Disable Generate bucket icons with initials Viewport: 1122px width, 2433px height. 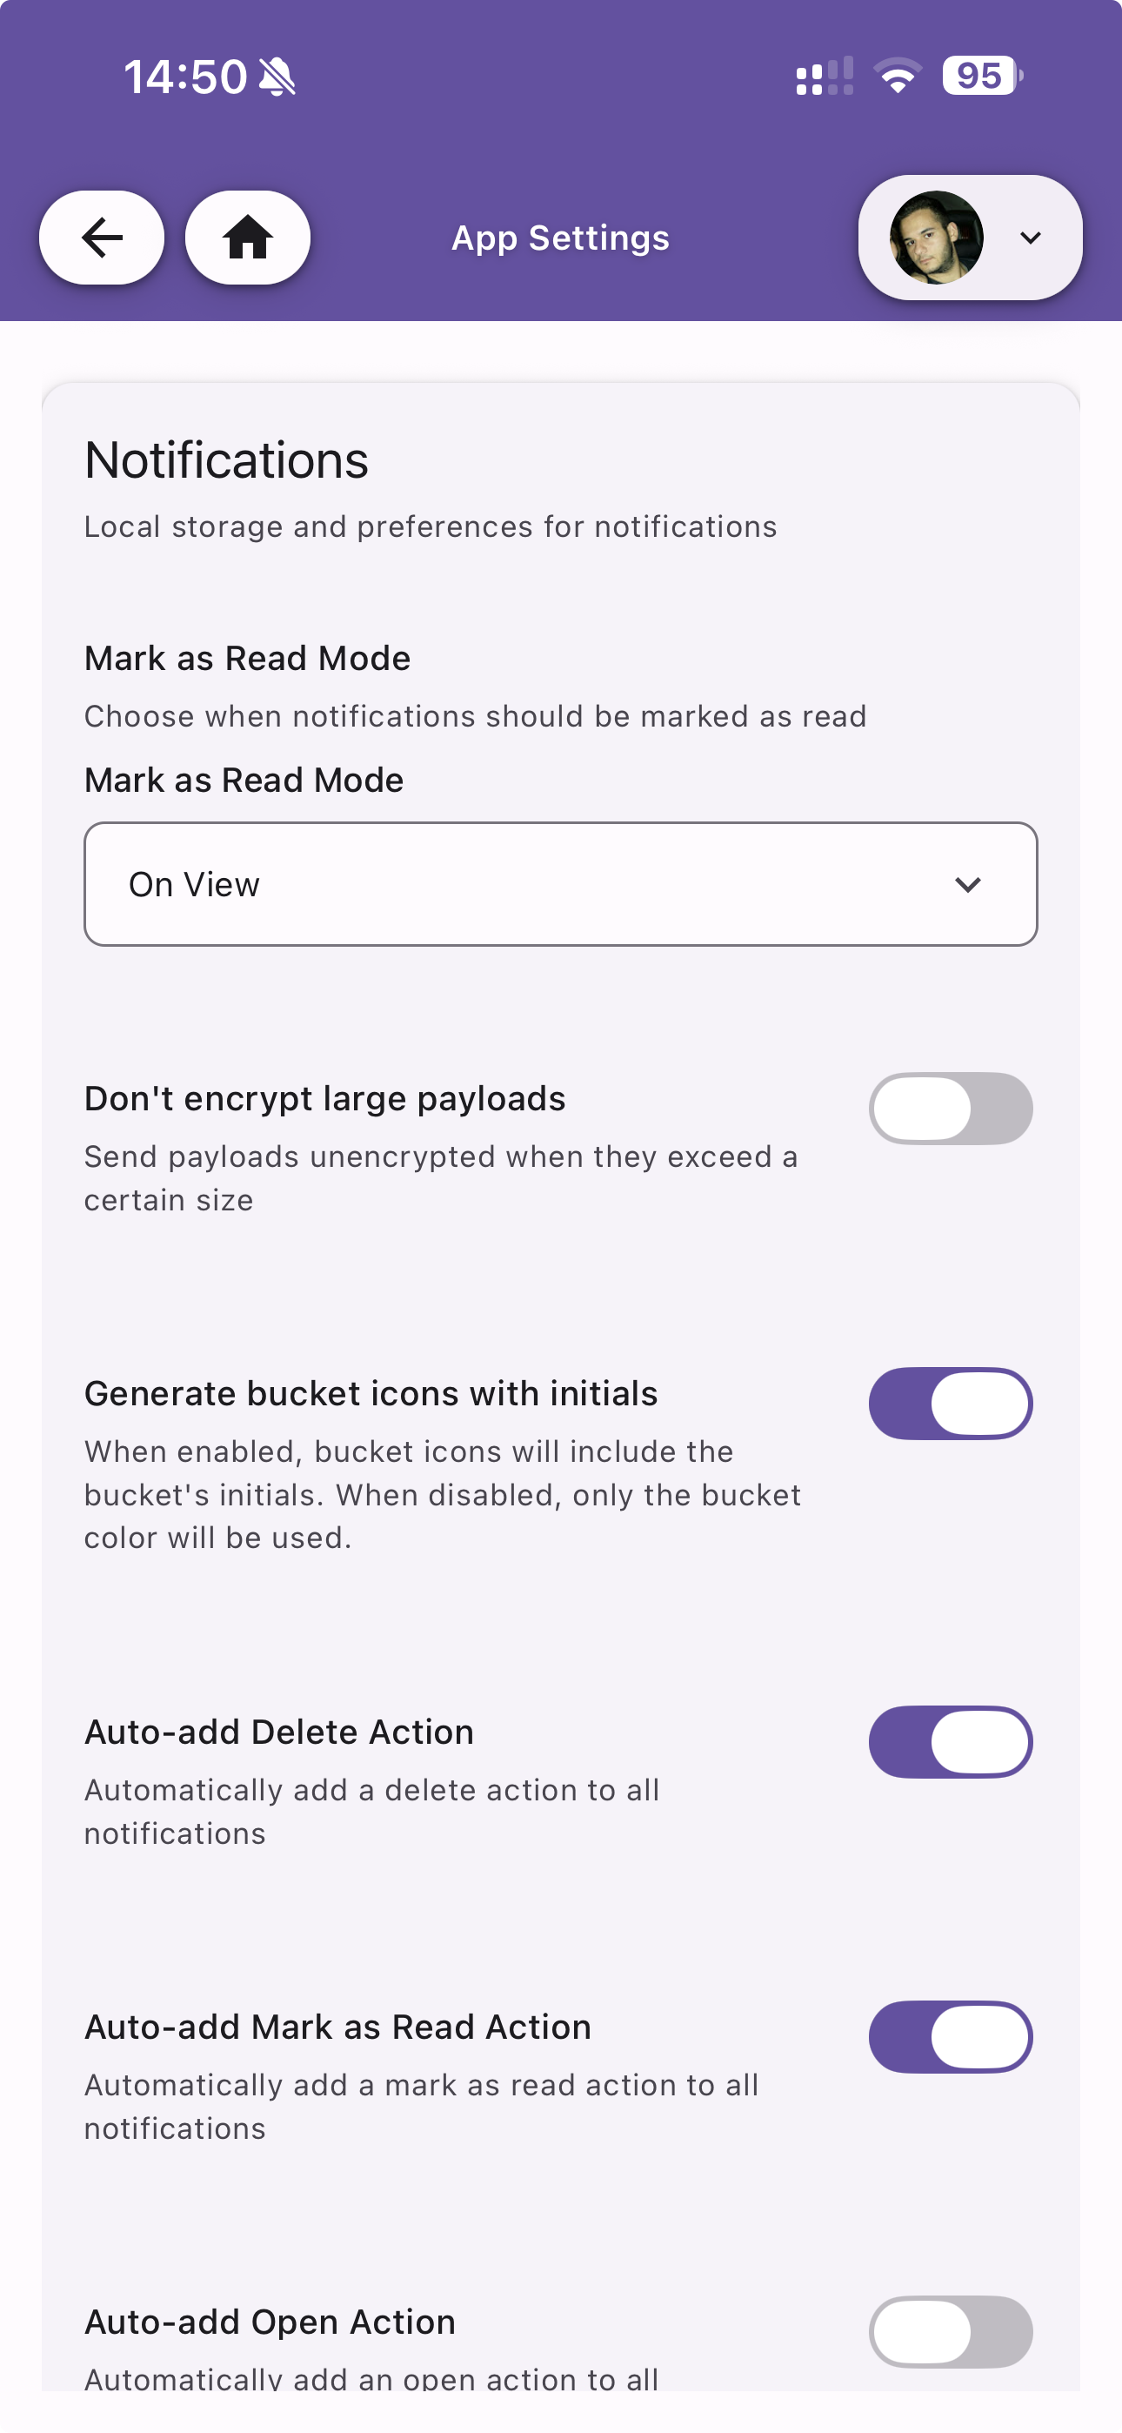[950, 1404]
